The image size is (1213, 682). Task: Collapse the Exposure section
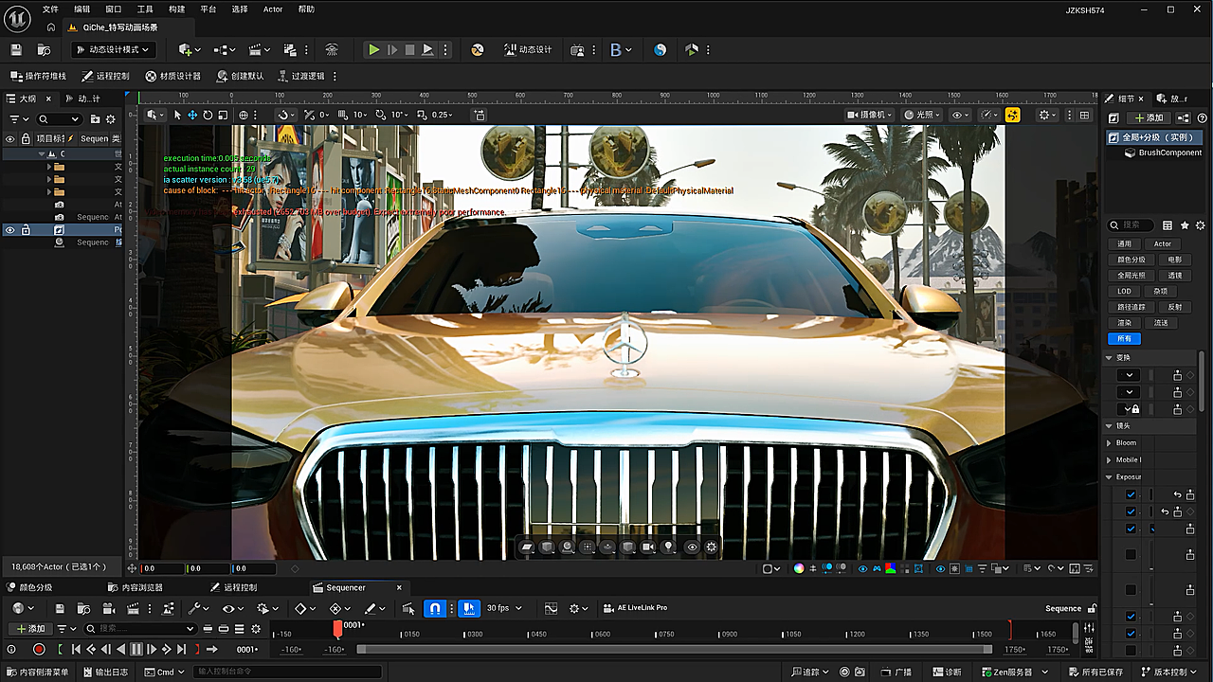1110,476
